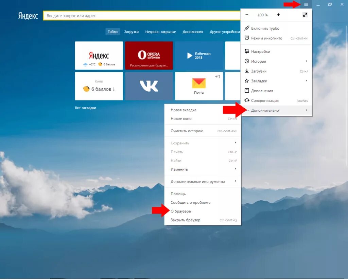
Task: Open the Почта mail tile
Action: (199, 86)
